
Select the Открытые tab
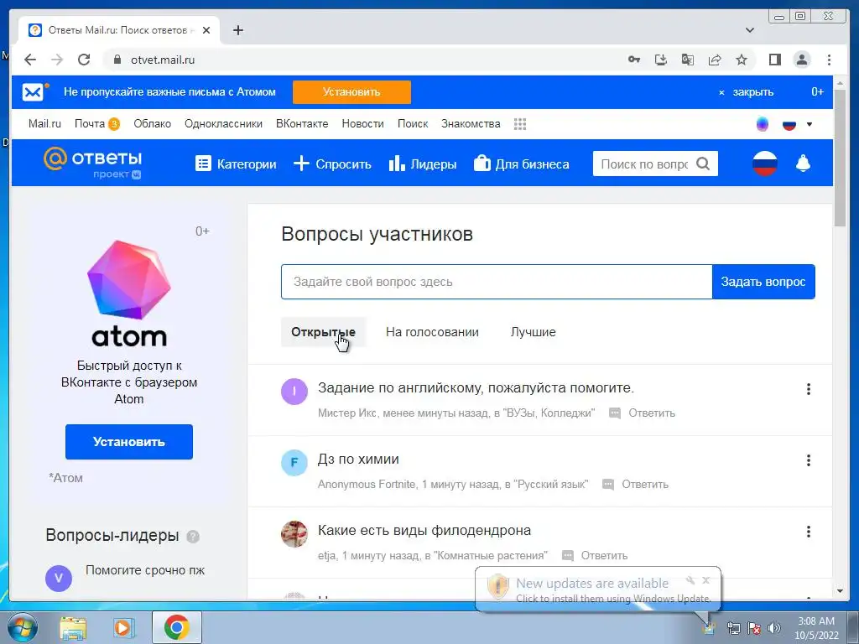pos(323,332)
